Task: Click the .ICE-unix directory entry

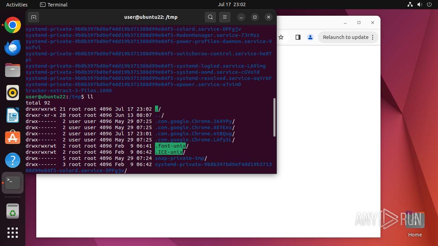Action: 169,152
